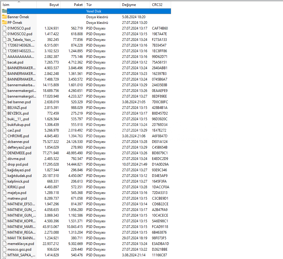
Task: Select the file name 2li_Tabela_Yazs_...
Action: point(21,40)
